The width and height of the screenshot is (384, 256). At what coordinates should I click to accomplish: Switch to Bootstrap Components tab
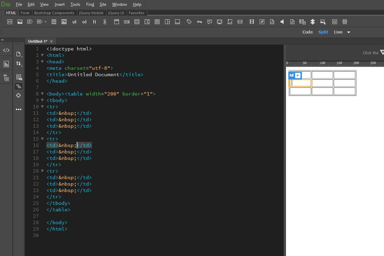pyautogui.click(x=54, y=13)
